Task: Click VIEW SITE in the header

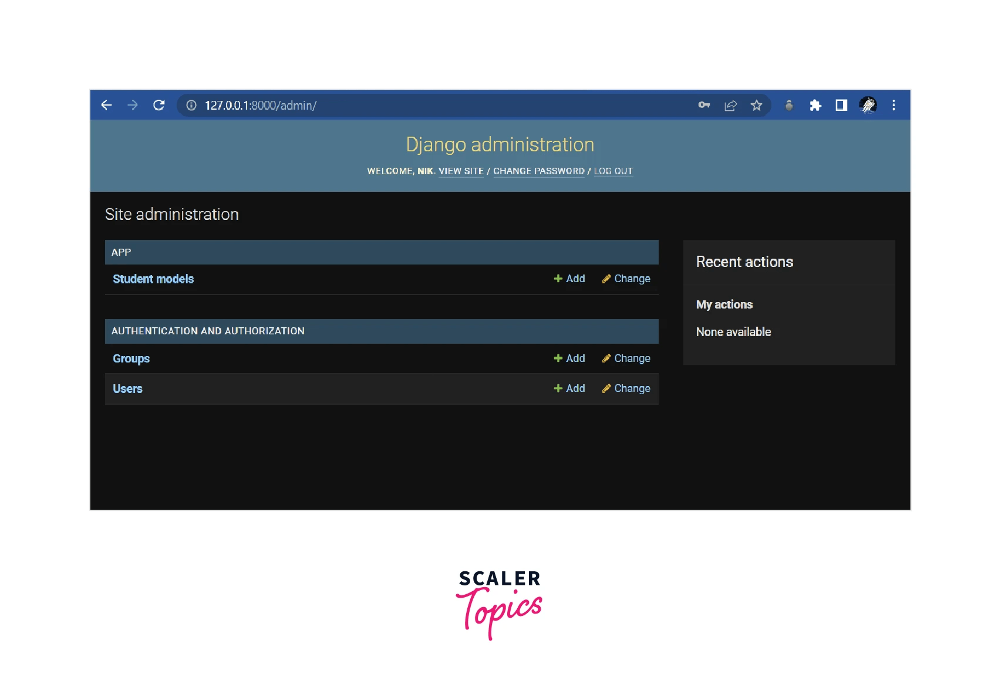Action: coord(461,171)
